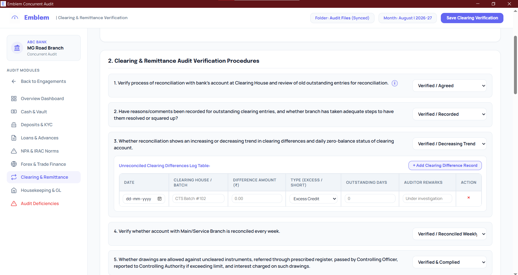Viewport: 518px width, 275px height.
Task: Navigate to Loans & Advances module
Action: (44, 138)
